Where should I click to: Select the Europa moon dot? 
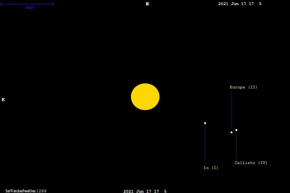(232, 132)
